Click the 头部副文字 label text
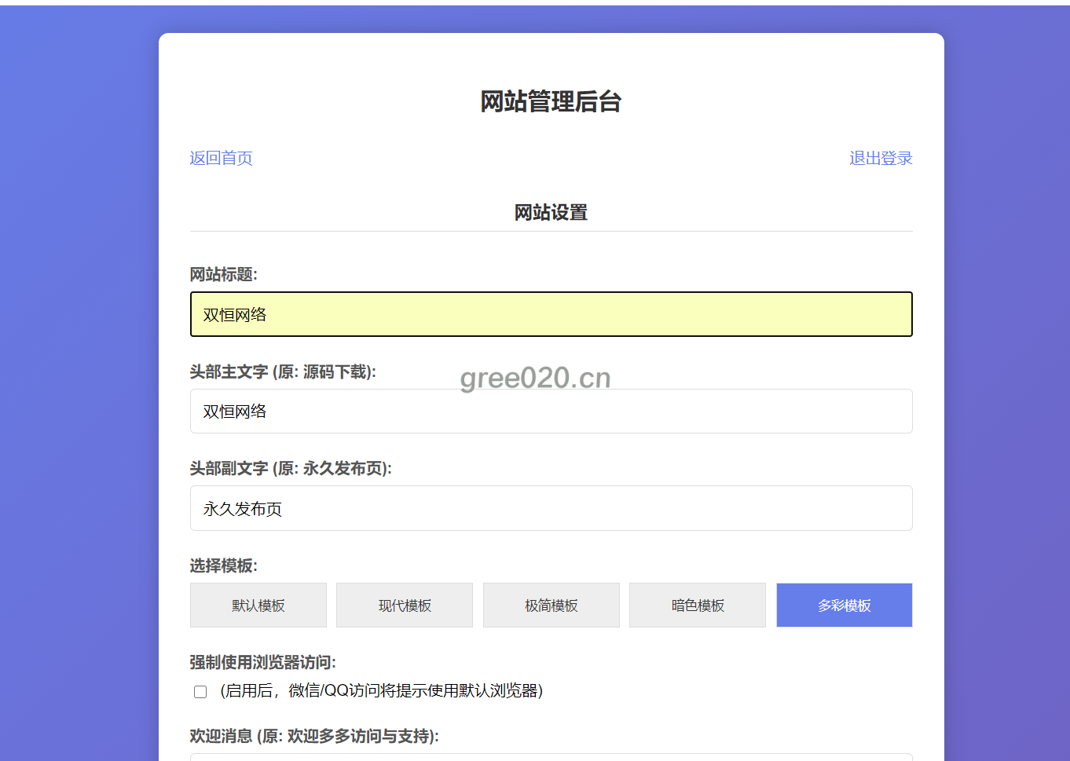The image size is (1070, 761). click(291, 468)
